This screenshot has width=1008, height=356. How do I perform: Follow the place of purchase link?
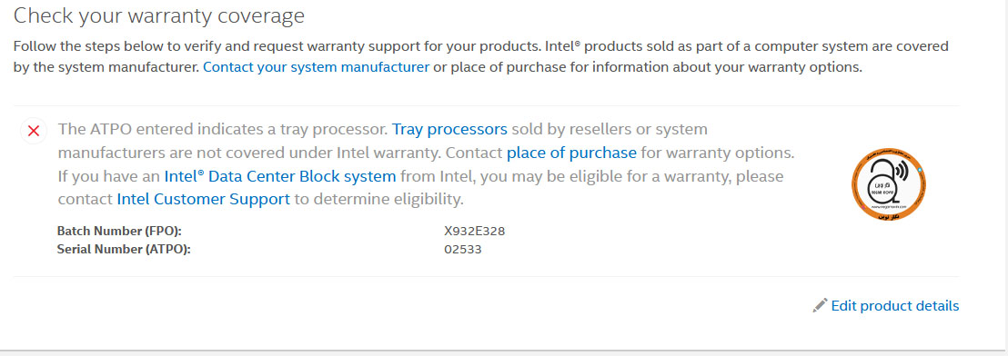pyautogui.click(x=571, y=153)
